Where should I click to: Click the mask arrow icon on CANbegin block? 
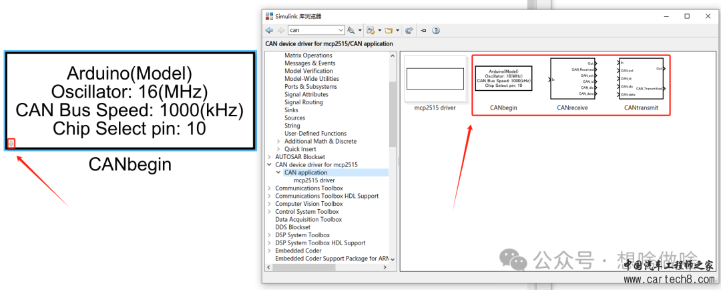pyautogui.click(x=11, y=144)
